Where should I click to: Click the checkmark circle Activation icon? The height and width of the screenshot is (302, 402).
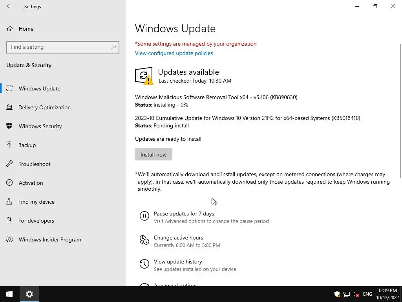9,182
